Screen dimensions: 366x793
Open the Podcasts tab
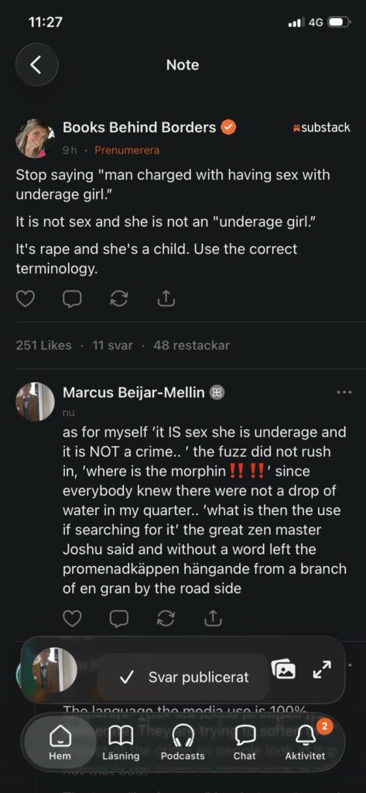click(x=183, y=741)
